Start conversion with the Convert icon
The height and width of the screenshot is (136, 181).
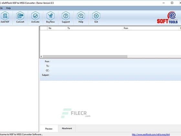(x=20, y=17)
